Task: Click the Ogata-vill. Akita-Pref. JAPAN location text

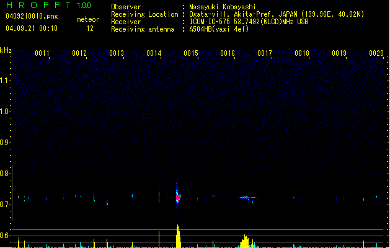Action: (x=277, y=14)
